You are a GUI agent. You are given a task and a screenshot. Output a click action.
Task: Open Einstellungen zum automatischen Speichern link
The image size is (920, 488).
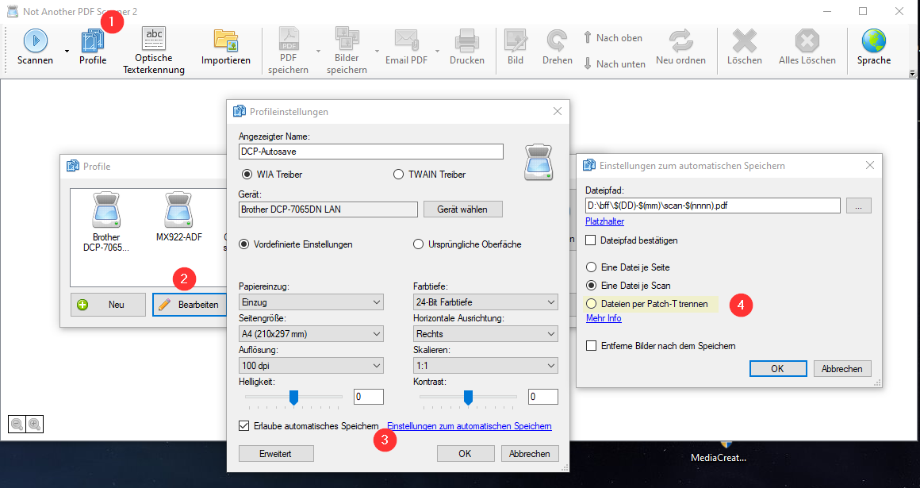click(470, 426)
